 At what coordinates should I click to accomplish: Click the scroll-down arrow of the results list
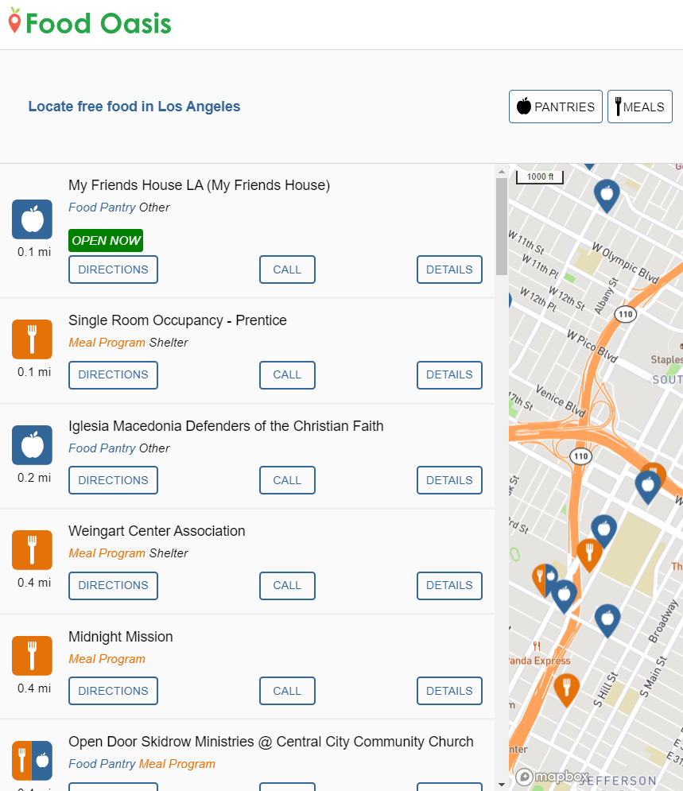pos(502,785)
